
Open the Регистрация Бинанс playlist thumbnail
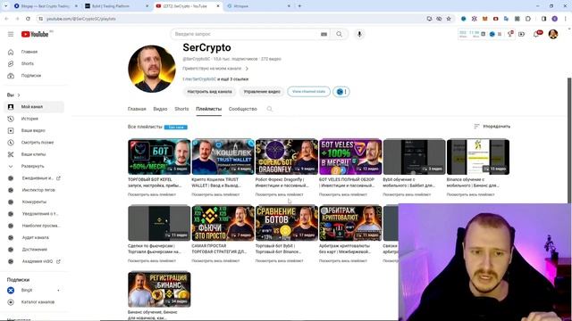click(x=159, y=289)
